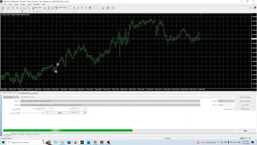This screenshot has height=145, width=257.
Task: Expand the expert name selection dropdown
Action: pos(233,97)
